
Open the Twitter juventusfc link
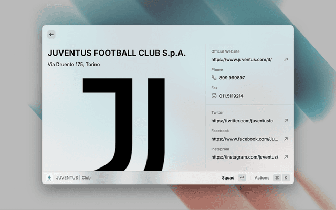[x=242, y=121]
